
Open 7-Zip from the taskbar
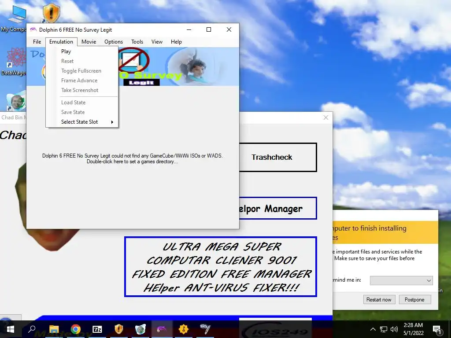pyautogui.click(x=97, y=329)
